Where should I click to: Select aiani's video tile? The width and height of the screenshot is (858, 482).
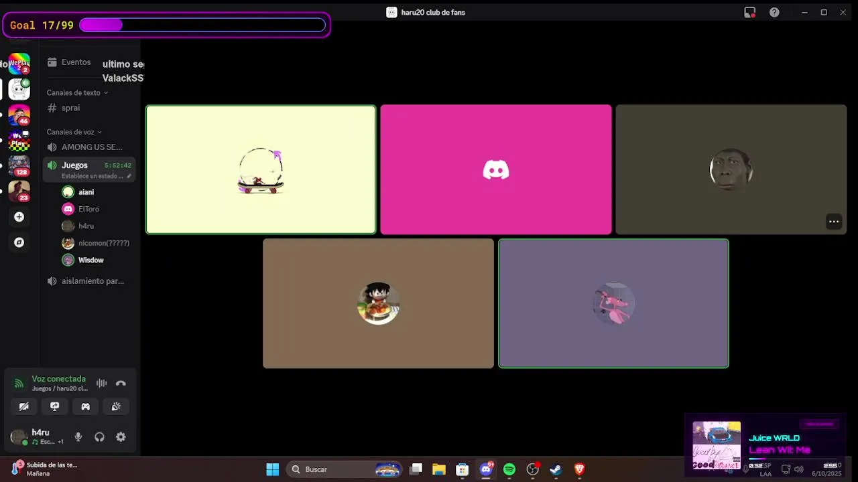point(261,169)
